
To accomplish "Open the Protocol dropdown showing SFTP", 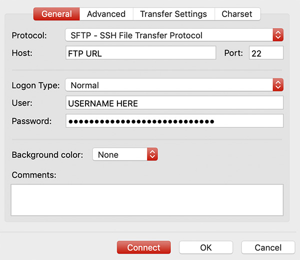I will pyautogui.click(x=174, y=35).
